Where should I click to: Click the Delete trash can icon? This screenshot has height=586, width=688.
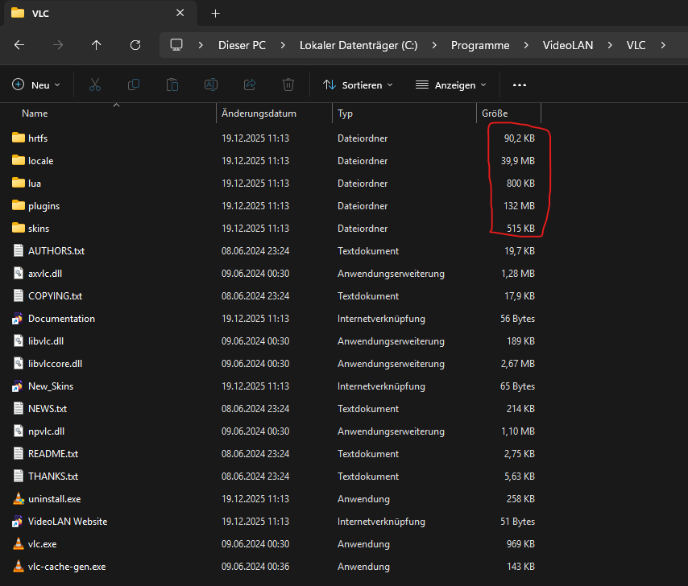coord(288,85)
